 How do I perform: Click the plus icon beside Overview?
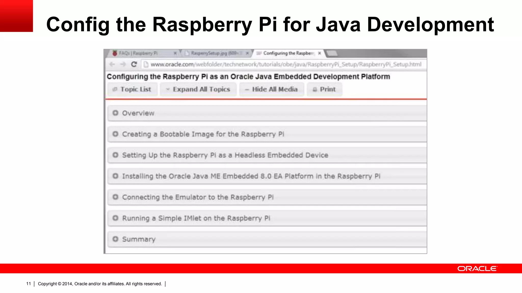click(115, 113)
